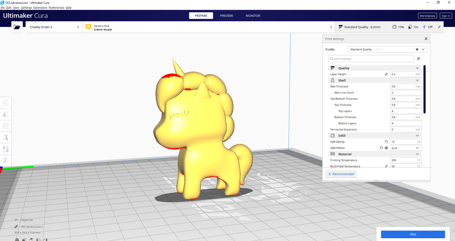Close the Print settings panel
Screen dimensions: 455x241
tap(426, 39)
